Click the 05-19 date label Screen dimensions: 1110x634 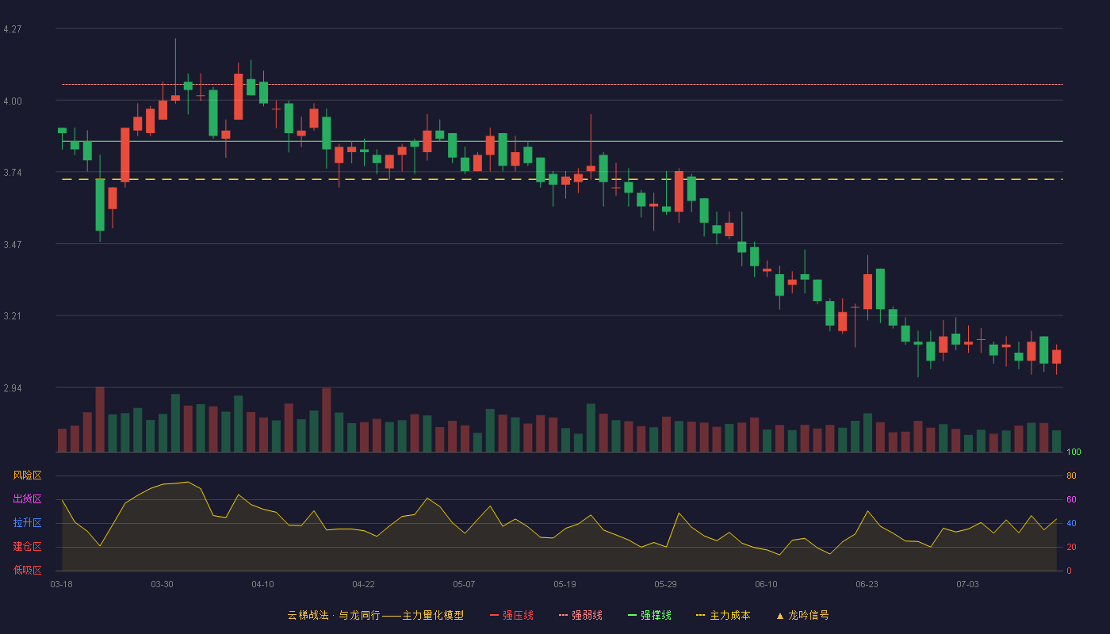(565, 584)
